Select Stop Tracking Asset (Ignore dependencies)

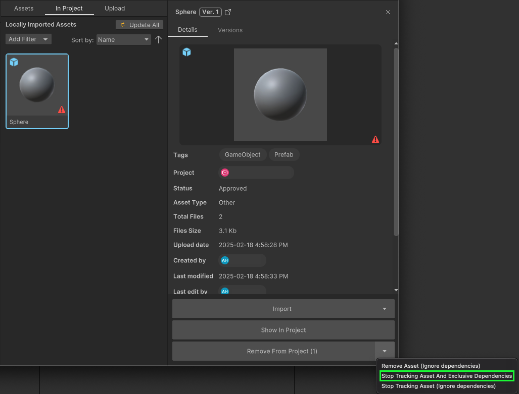point(438,386)
